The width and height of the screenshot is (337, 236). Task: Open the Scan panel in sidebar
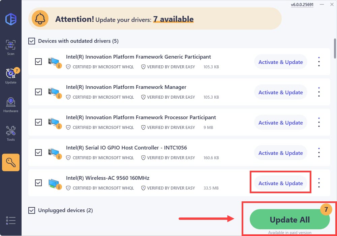11,47
